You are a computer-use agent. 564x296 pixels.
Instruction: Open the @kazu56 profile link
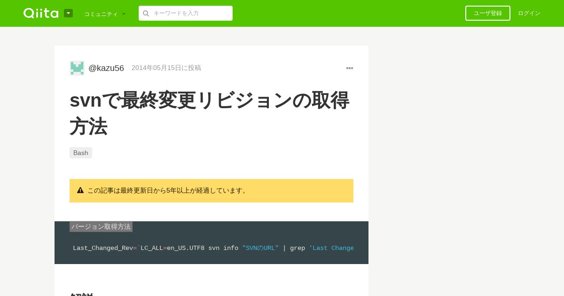tap(106, 68)
